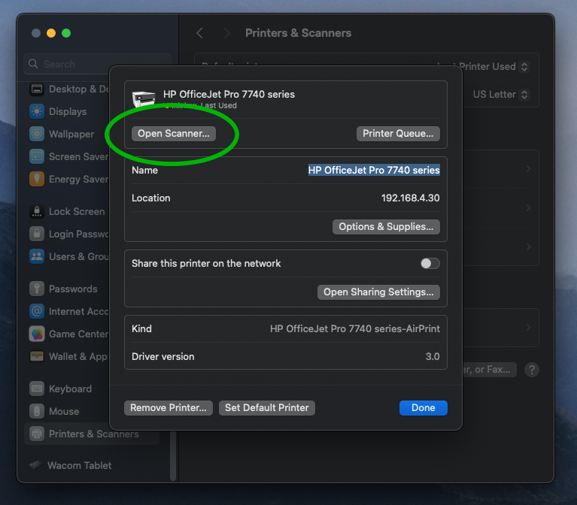Click Set Default Printer

(x=267, y=408)
